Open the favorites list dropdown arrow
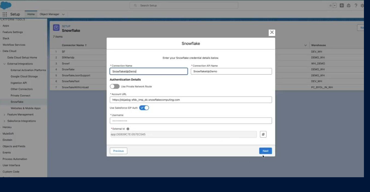This screenshot has height=192, width=370. pyautogui.click(x=335, y=5)
